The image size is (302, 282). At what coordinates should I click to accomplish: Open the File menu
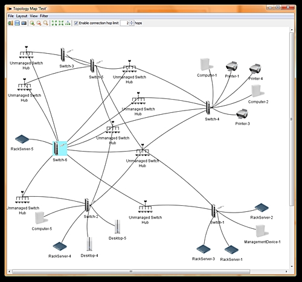pyautogui.click(x=11, y=16)
